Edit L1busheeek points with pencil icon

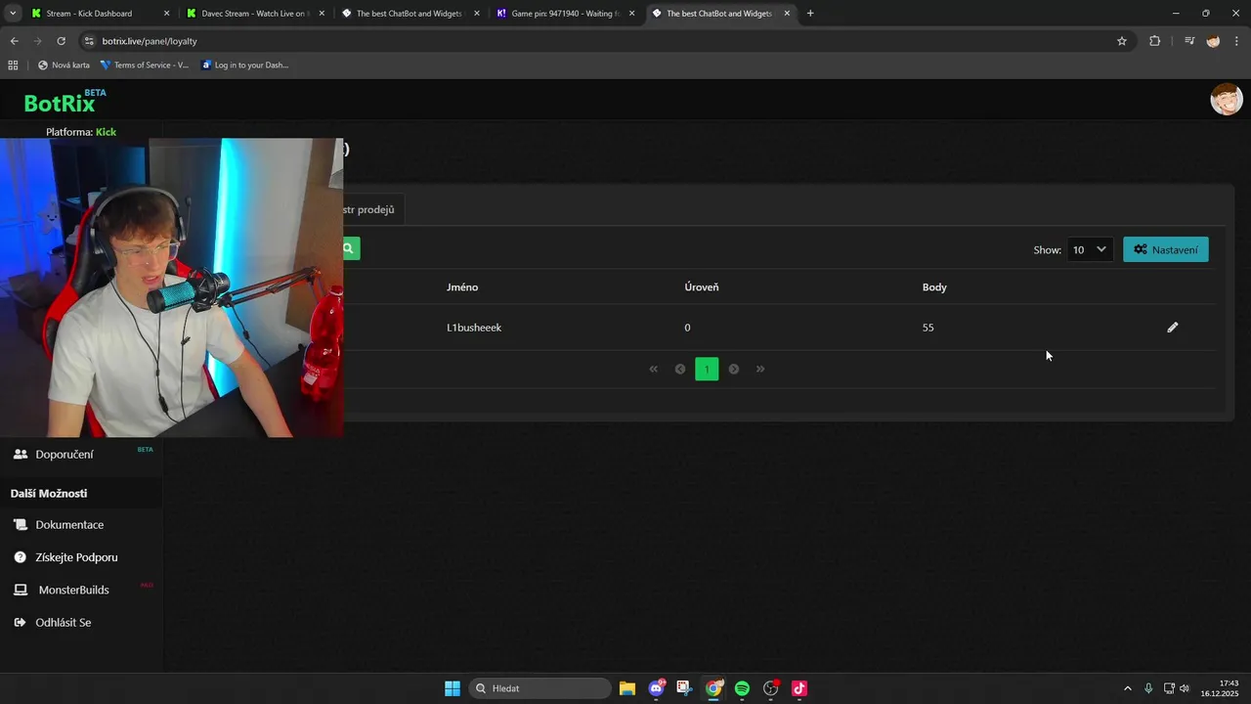[1173, 328]
